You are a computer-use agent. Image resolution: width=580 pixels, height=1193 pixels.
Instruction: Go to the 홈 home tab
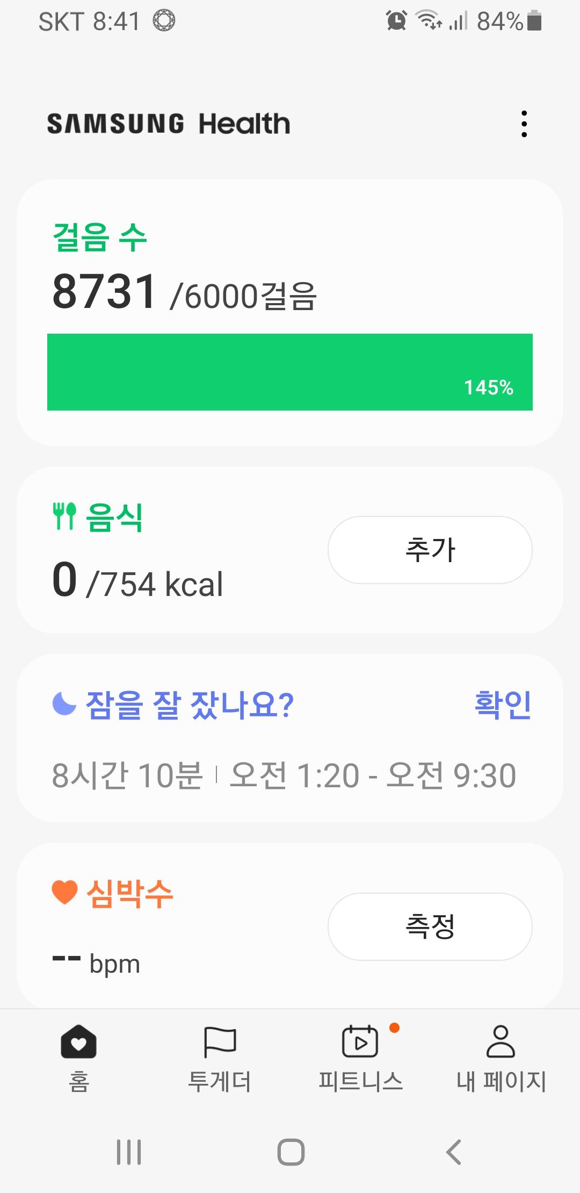(78, 1058)
